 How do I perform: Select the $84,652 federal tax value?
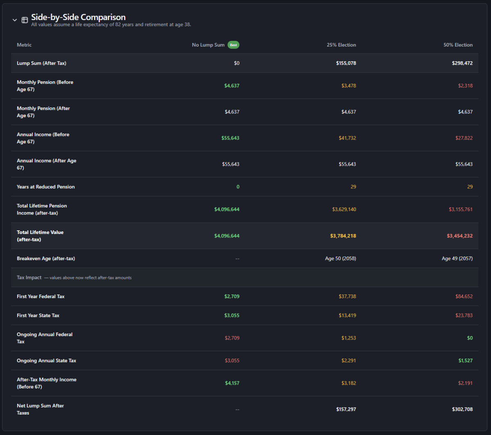(464, 297)
